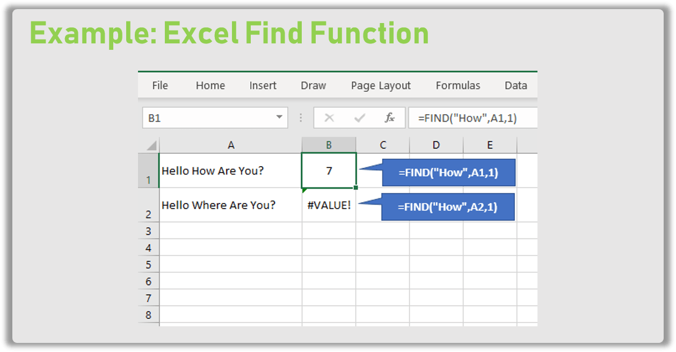Select the Draw ribbon tab
The image size is (676, 352).
(x=314, y=85)
